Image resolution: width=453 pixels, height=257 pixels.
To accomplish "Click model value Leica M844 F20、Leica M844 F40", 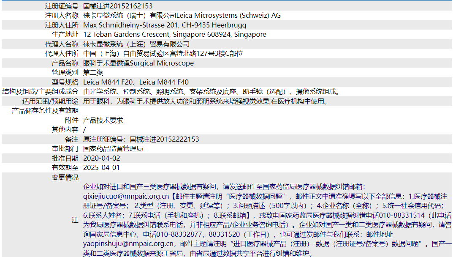I will point(136,82).
